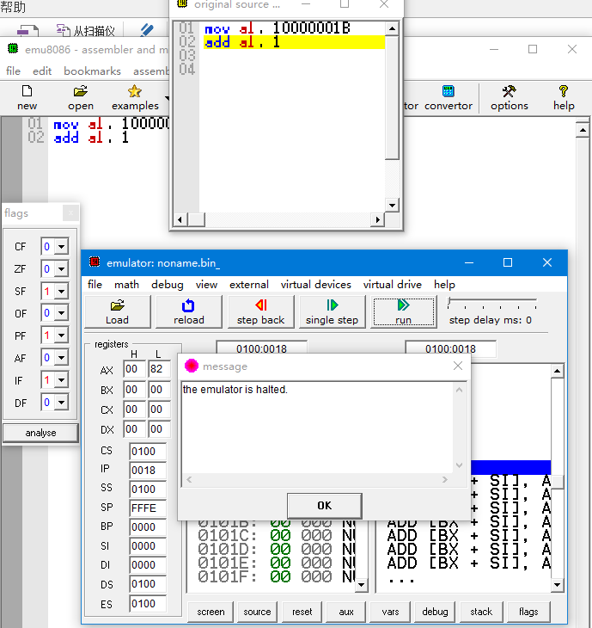Click the pink message dialog icon
Screen dimensions: 592x628
192,366
